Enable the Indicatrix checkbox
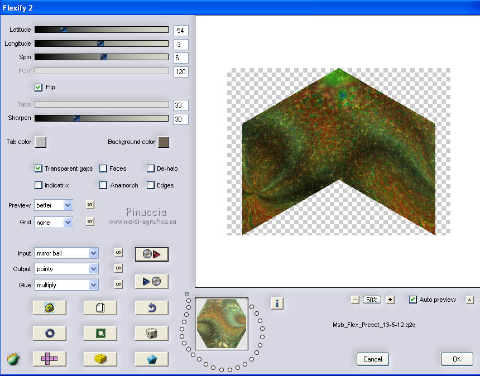The width and height of the screenshot is (480, 376). (39, 185)
